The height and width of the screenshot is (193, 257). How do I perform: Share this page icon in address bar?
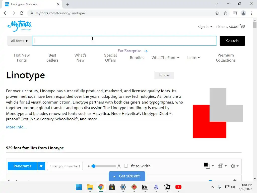click(217, 13)
